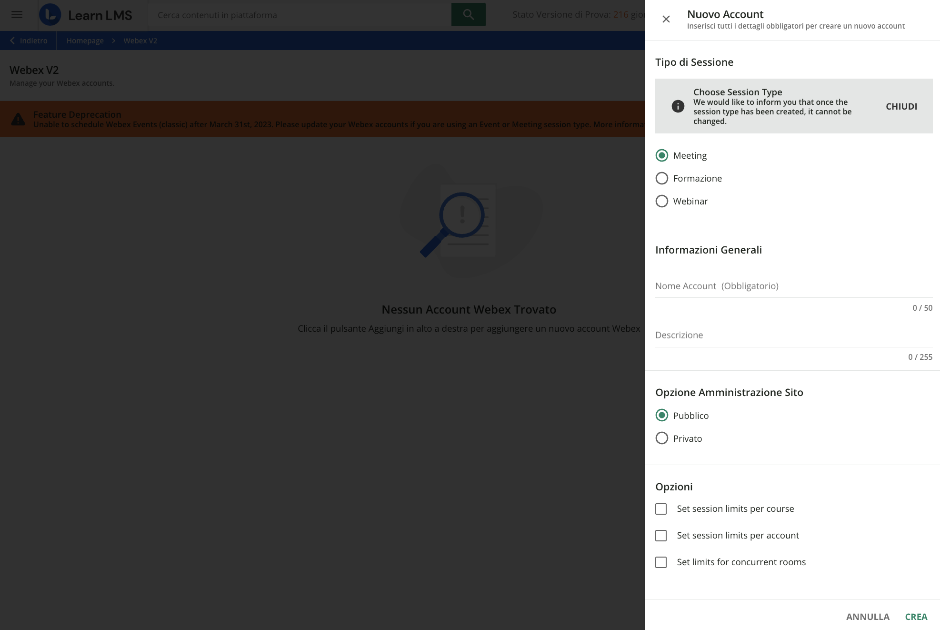Select the Formazione session type

pyautogui.click(x=662, y=178)
